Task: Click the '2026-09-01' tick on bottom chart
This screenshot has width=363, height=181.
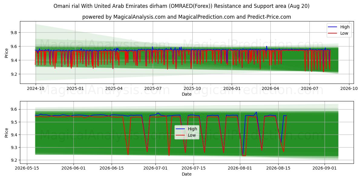Action: (325, 169)
